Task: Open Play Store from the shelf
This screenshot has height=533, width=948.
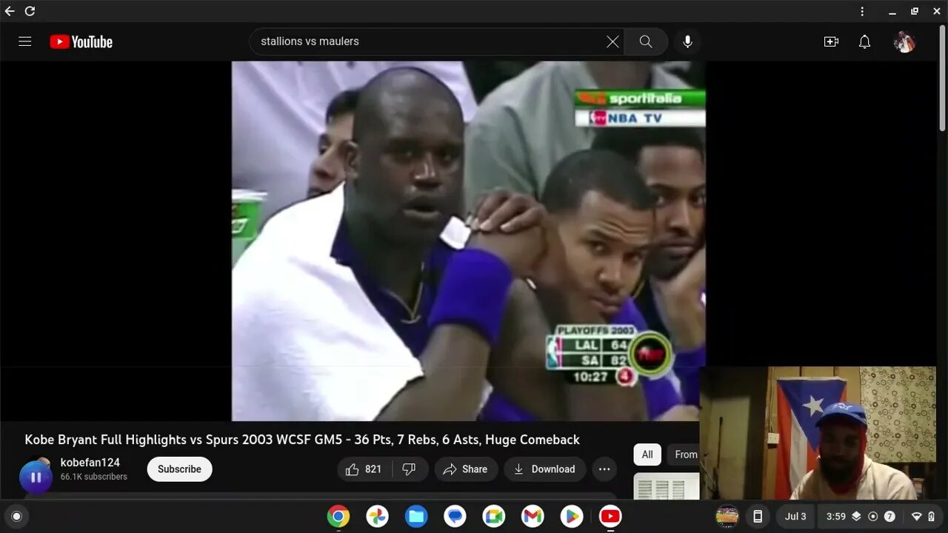Action: (571, 516)
